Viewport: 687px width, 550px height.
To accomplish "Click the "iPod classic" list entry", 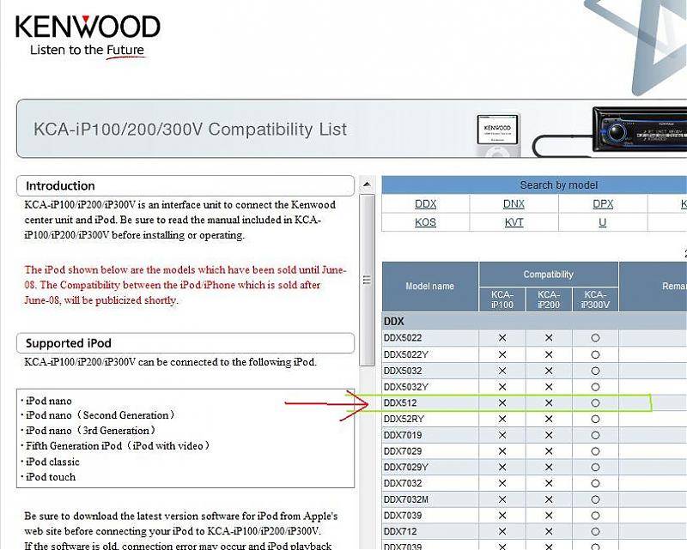I will pos(52,462).
